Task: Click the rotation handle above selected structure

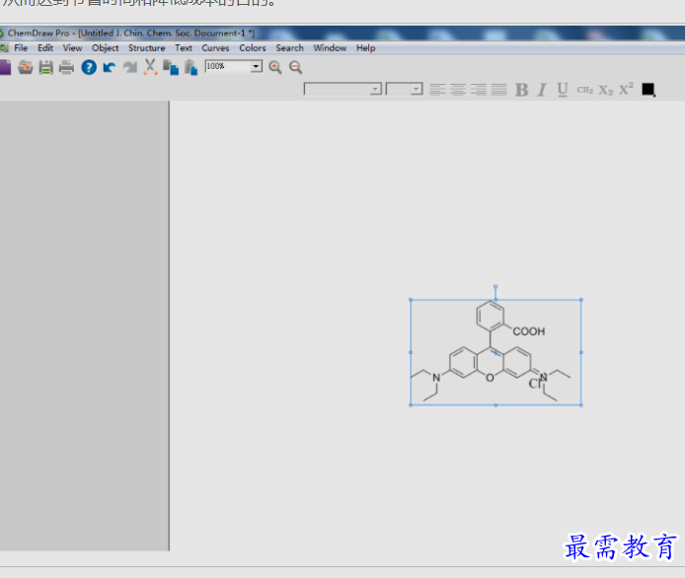Action: [495, 287]
